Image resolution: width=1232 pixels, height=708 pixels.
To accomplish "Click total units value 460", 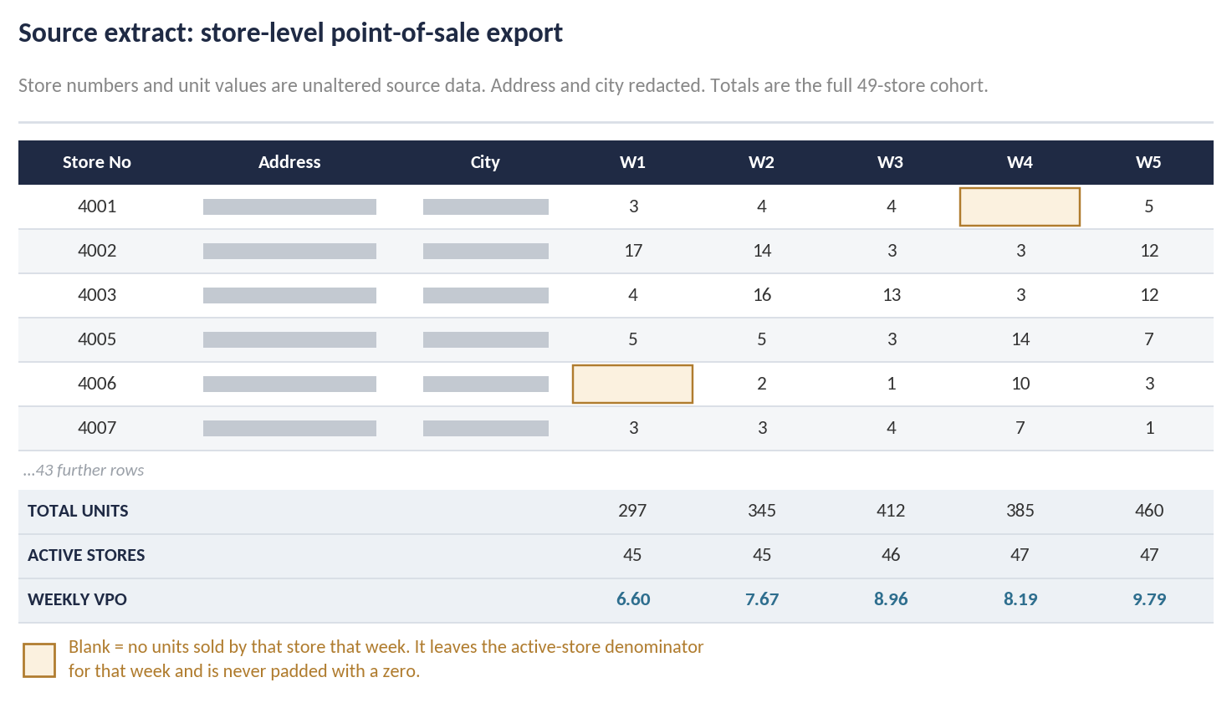I will (x=1149, y=511).
